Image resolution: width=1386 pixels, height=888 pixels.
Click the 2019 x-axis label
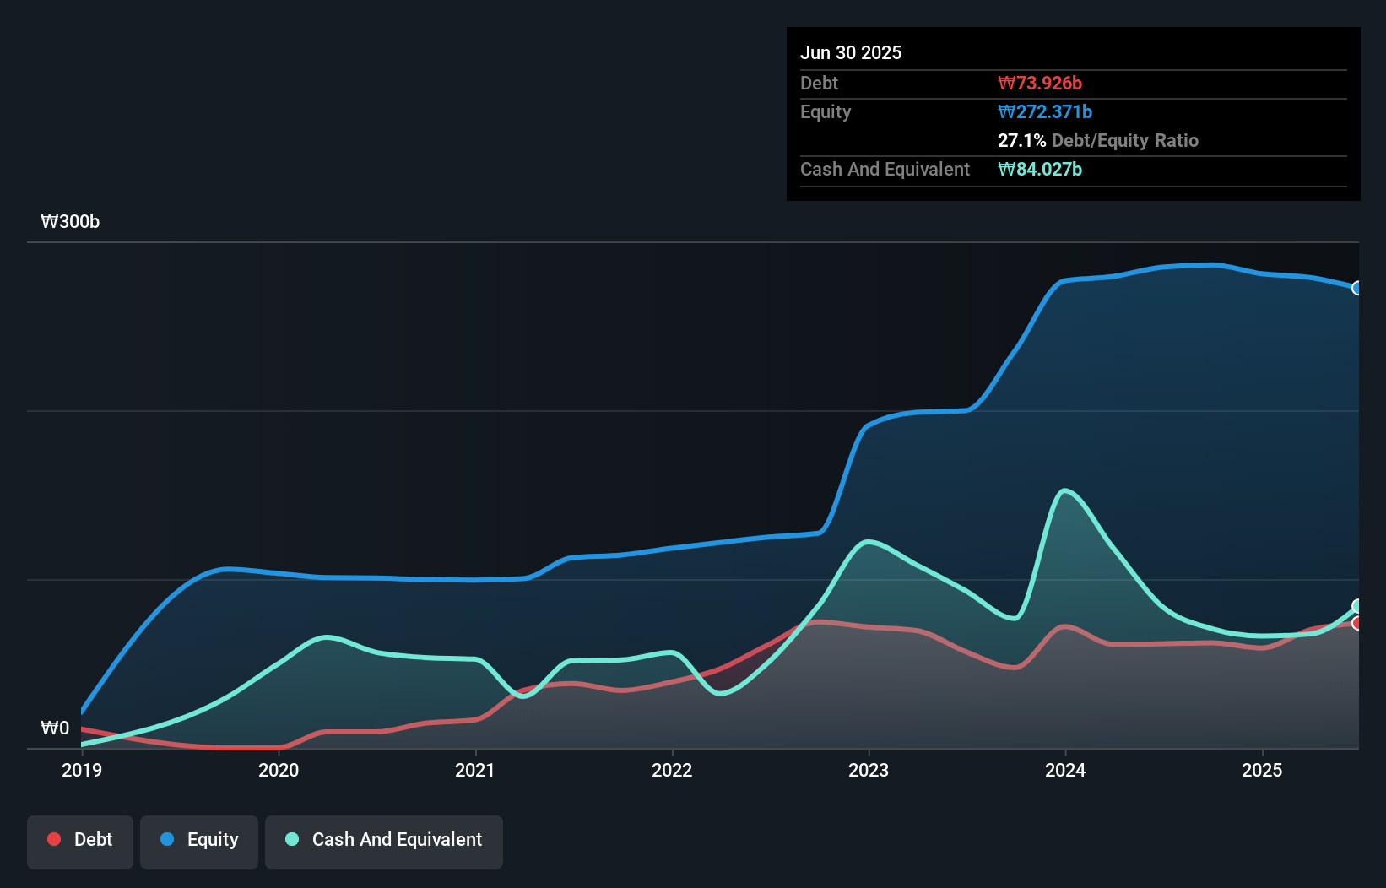[x=82, y=770]
